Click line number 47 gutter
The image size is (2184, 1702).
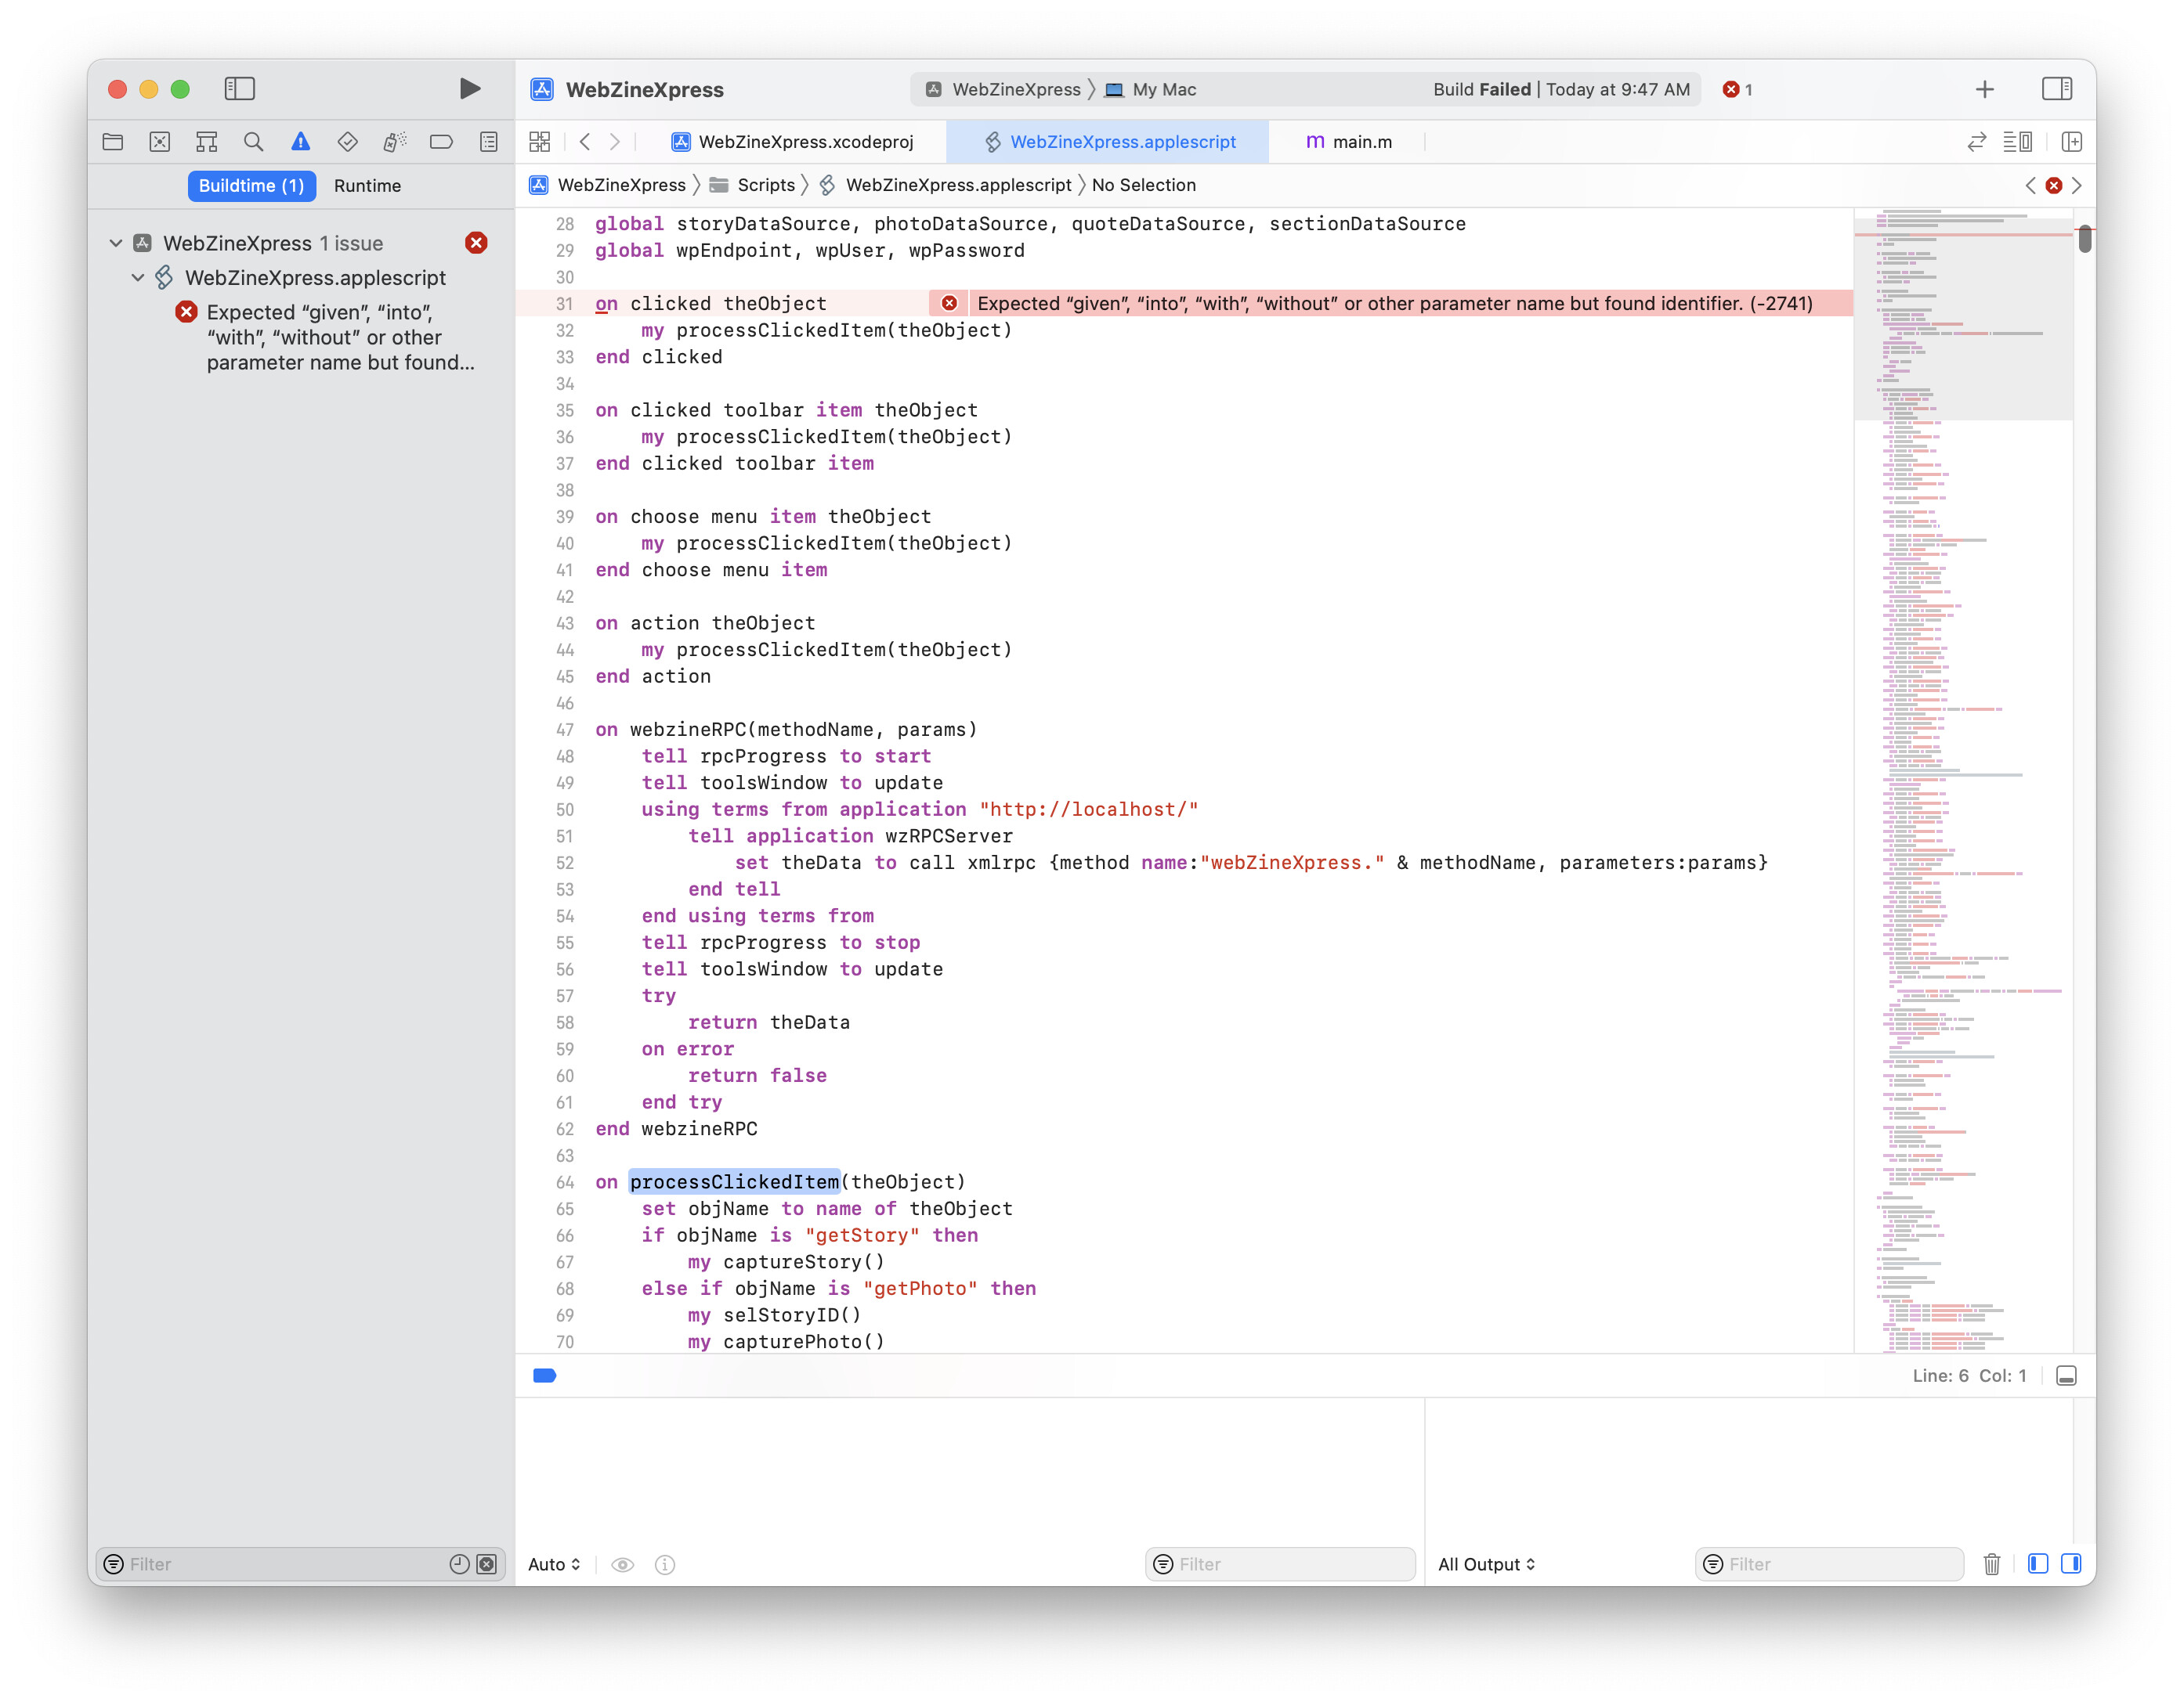click(x=565, y=730)
